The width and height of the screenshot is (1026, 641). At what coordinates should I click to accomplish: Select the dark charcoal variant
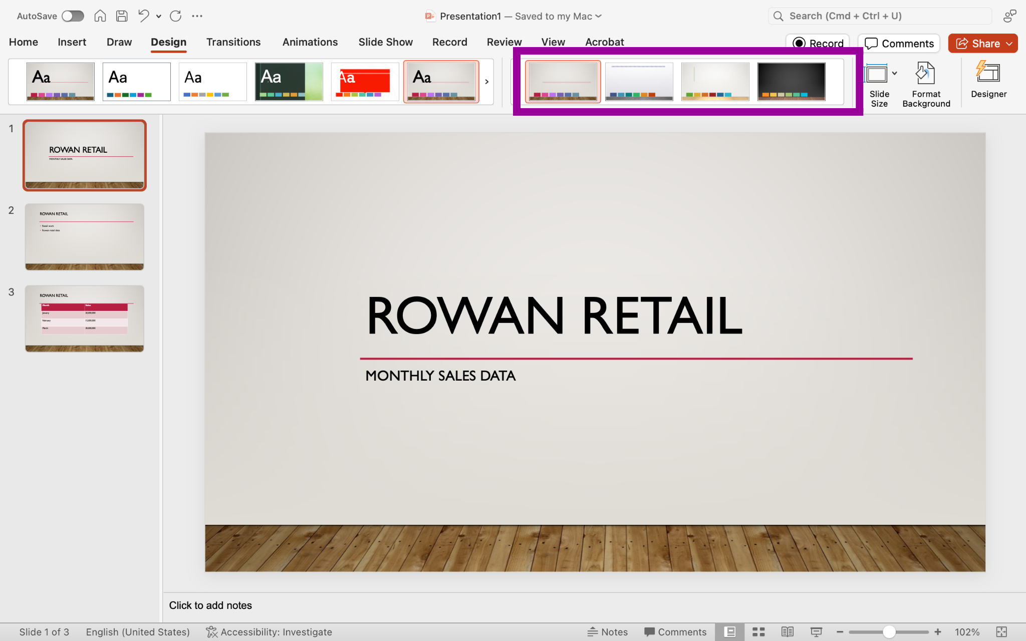[792, 82]
